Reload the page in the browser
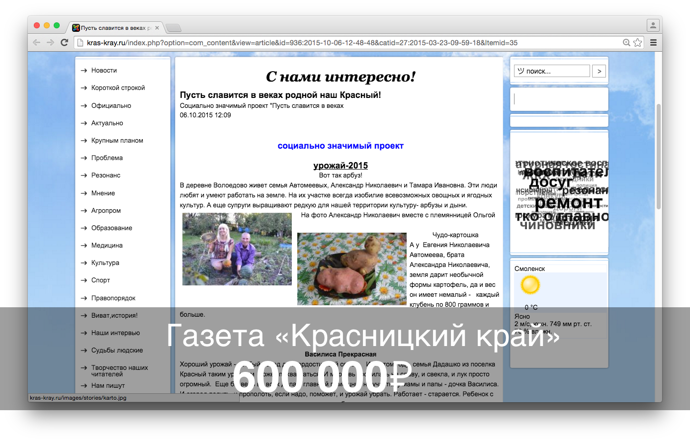The image size is (690, 442). point(64,42)
